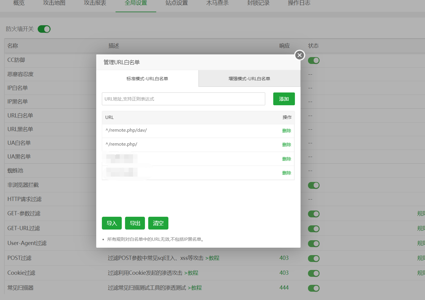425x300 pixels.
Task: Toggle the CC defense status switch
Action: [313, 61]
